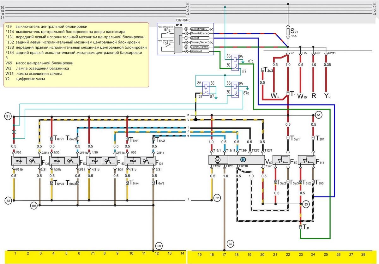Click terminal label U2/11
The width and height of the screenshot is (379, 264).
(x=332, y=53)
